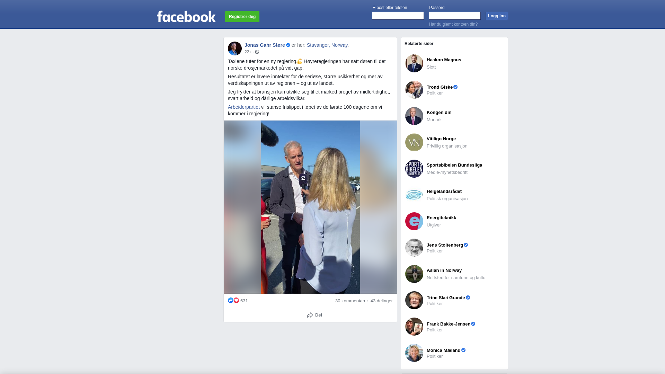665x374 pixels.
Task: Click the public globe privacy icon
Action: [x=257, y=52]
